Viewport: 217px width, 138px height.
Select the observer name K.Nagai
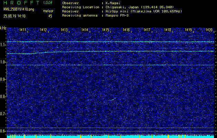tap(113, 3)
